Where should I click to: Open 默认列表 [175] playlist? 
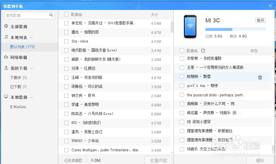(22, 47)
